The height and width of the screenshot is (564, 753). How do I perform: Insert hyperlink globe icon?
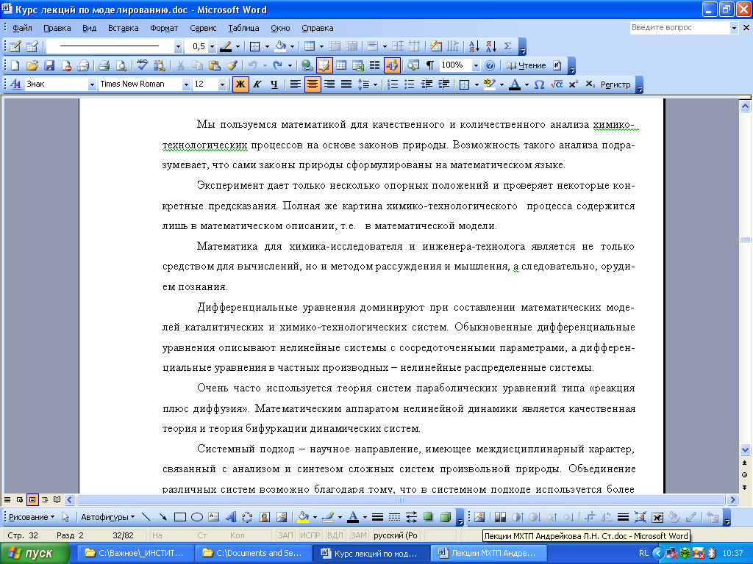click(x=307, y=65)
